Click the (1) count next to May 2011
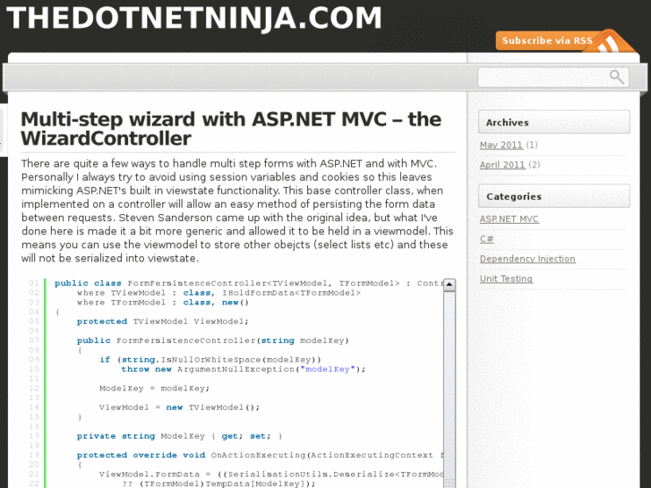 click(532, 145)
